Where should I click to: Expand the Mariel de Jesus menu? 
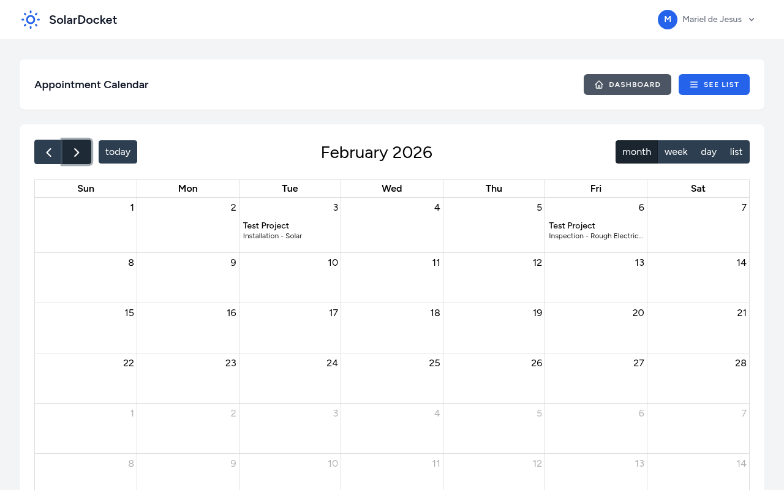point(712,19)
